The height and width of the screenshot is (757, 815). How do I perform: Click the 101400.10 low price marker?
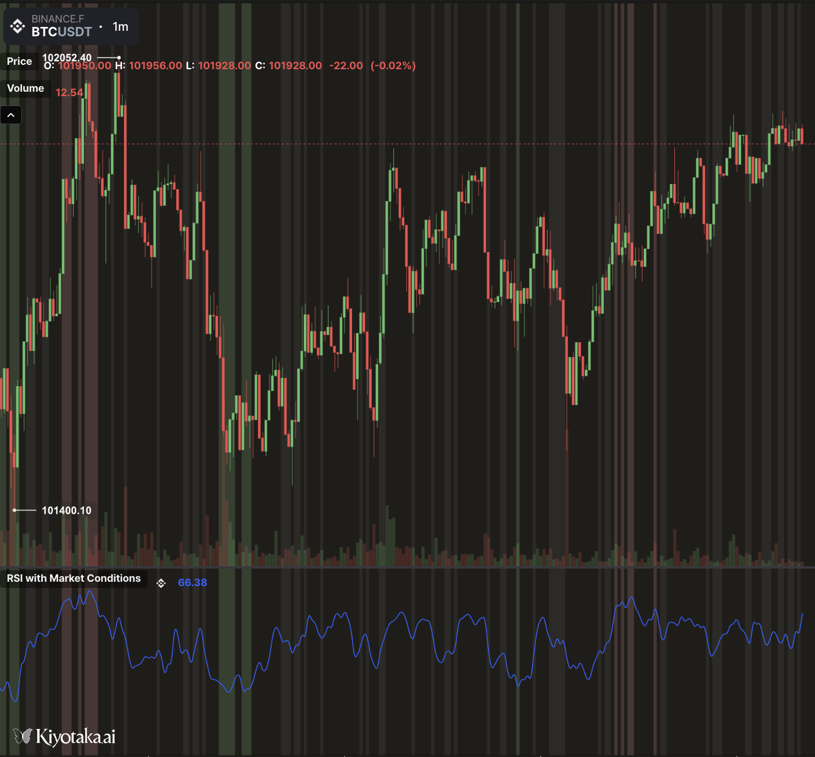coord(66,510)
